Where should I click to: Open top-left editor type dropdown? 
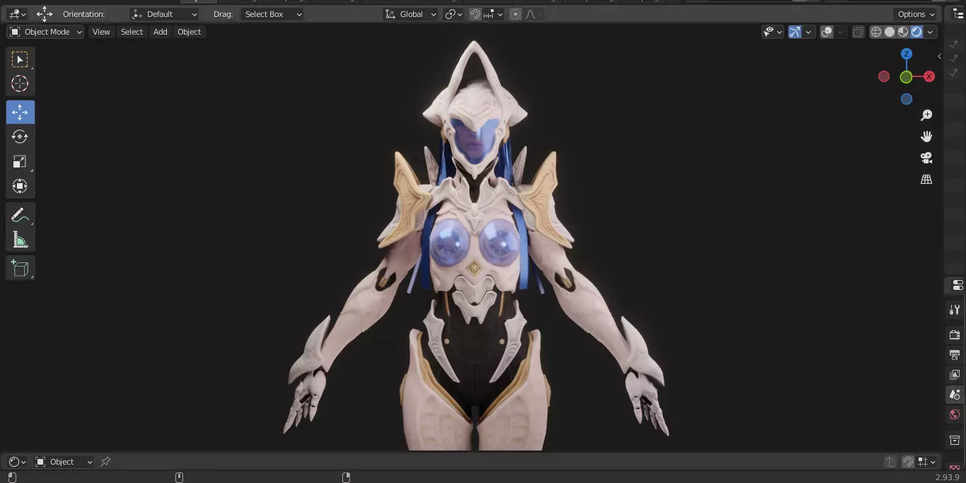(18, 14)
